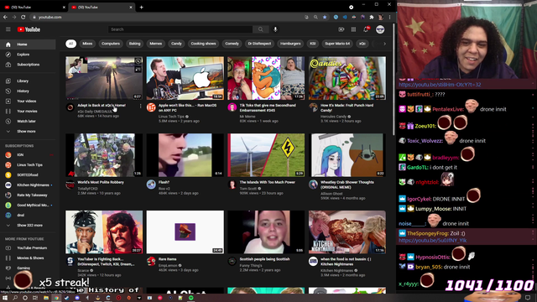Open the YouTube hamburger guide menu
Screen dimensions: 537x302
[8, 29]
